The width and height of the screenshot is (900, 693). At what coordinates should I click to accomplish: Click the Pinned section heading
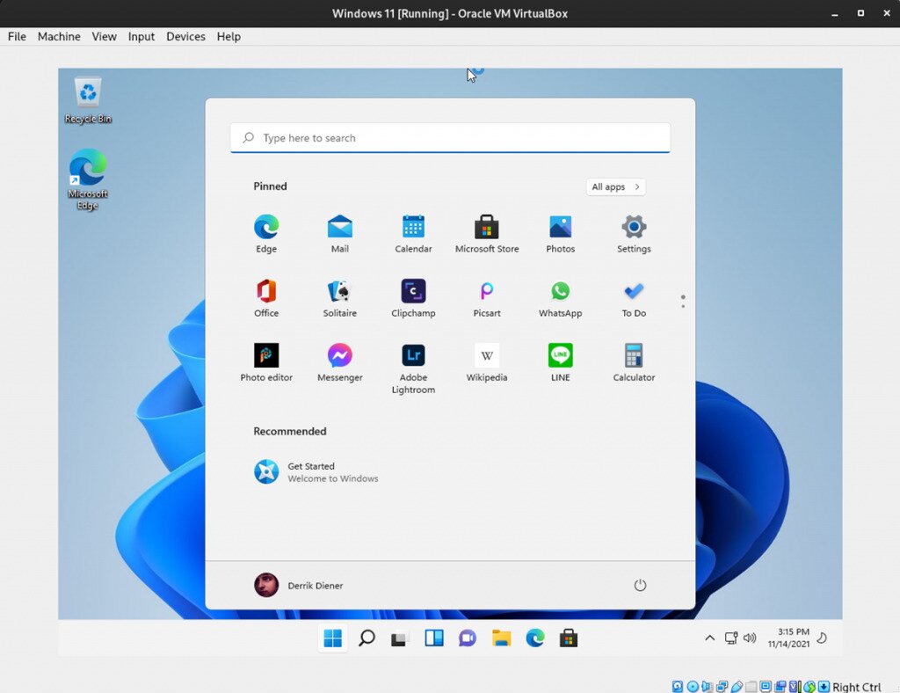click(270, 186)
